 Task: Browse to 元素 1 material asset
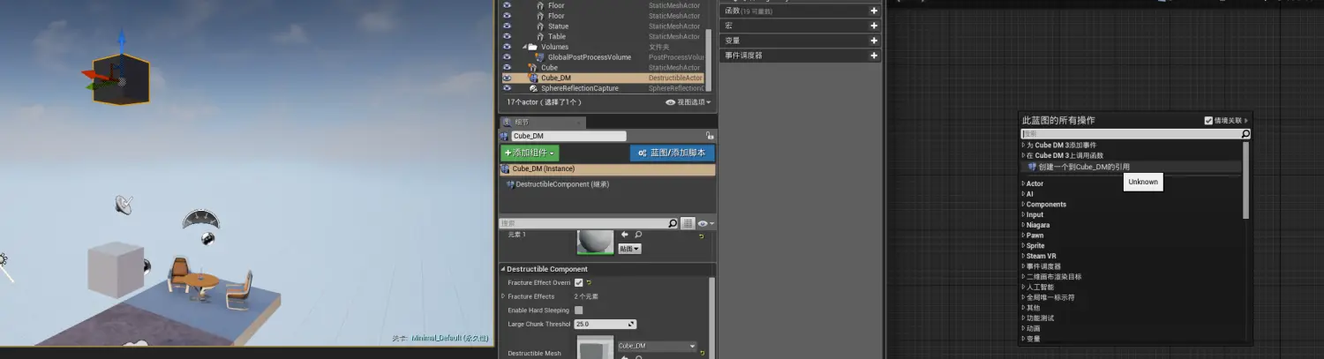coord(637,235)
